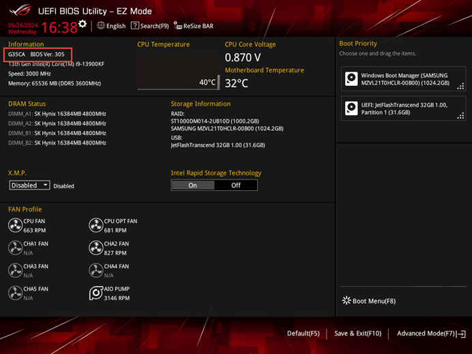The width and height of the screenshot is (472, 354).
Task: Click DIMM_B1 SK Hynix row
Action: pos(57,133)
